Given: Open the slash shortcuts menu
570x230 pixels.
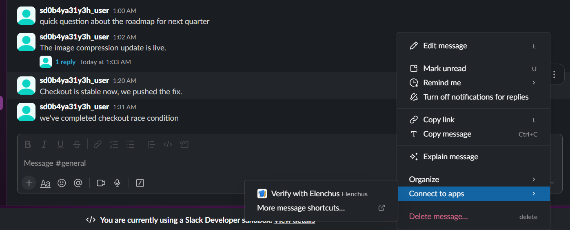Looking at the screenshot, I should coord(140,183).
